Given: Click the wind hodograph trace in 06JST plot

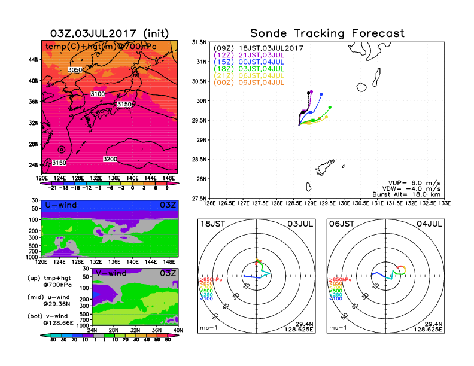Looking at the screenshot, I should [x=389, y=272].
